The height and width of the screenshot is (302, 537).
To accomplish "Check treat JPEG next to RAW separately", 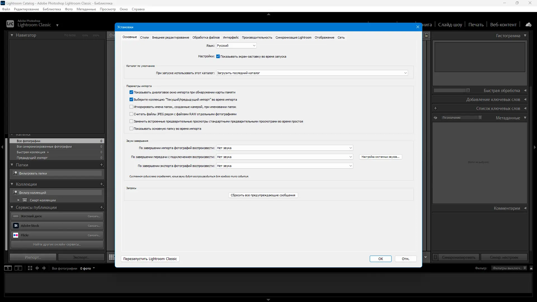I will (131, 114).
